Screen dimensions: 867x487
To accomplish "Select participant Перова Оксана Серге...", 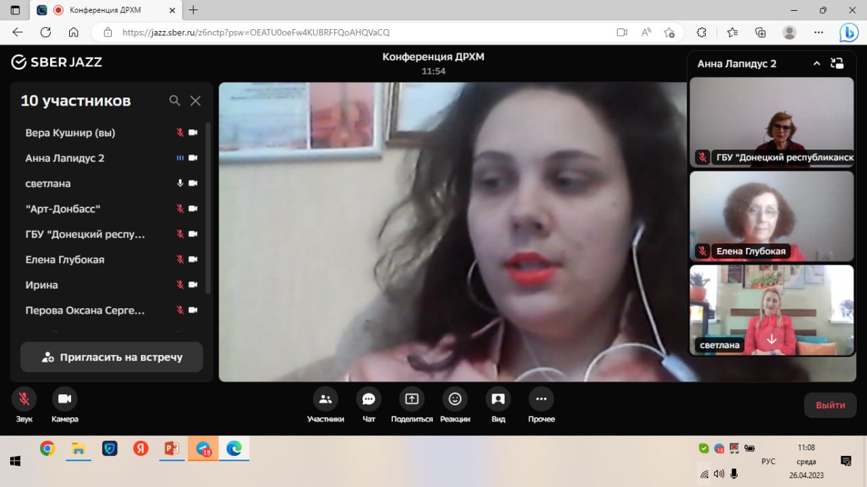I will click(85, 310).
